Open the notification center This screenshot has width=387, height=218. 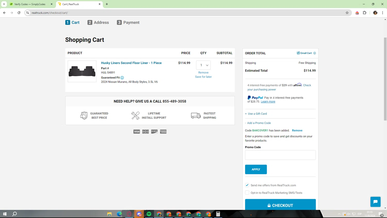[x=381, y=214]
